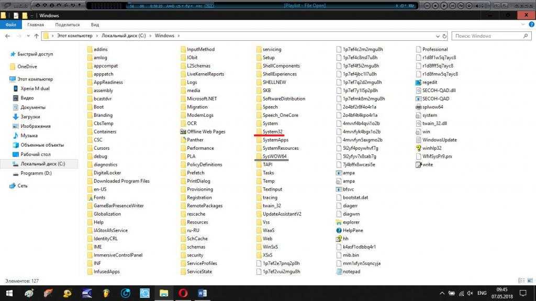Switch to the Вид ribbon tab
This screenshot has width=536, height=301.
(x=95, y=25)
